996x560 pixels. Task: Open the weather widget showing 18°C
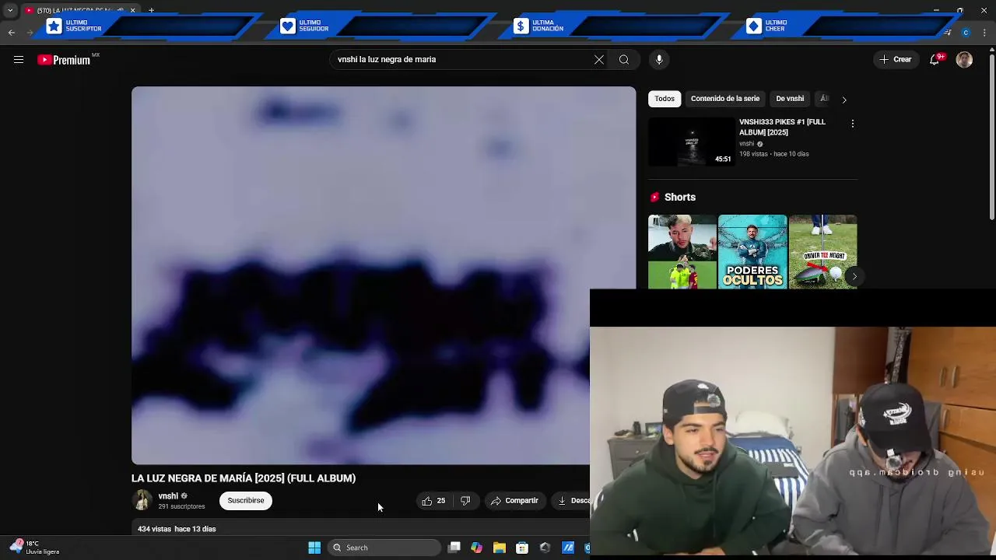(x=35, y=548)
